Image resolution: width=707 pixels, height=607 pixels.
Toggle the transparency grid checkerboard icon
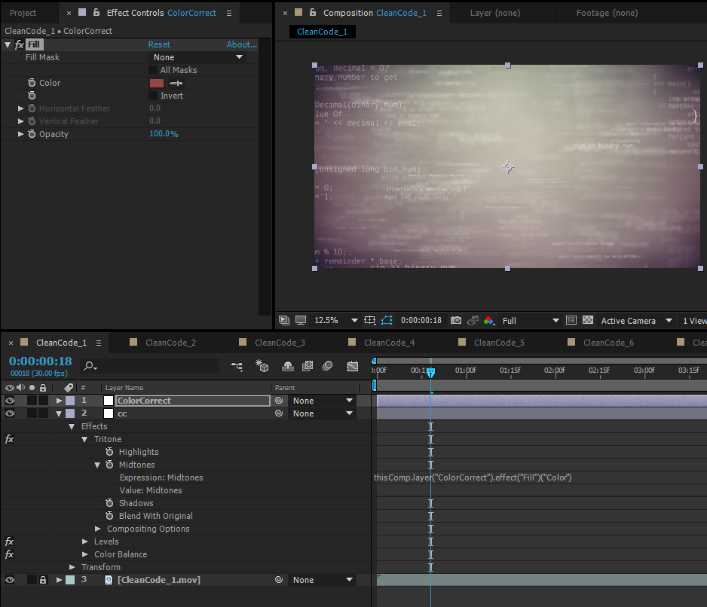[x=588, y=320]
